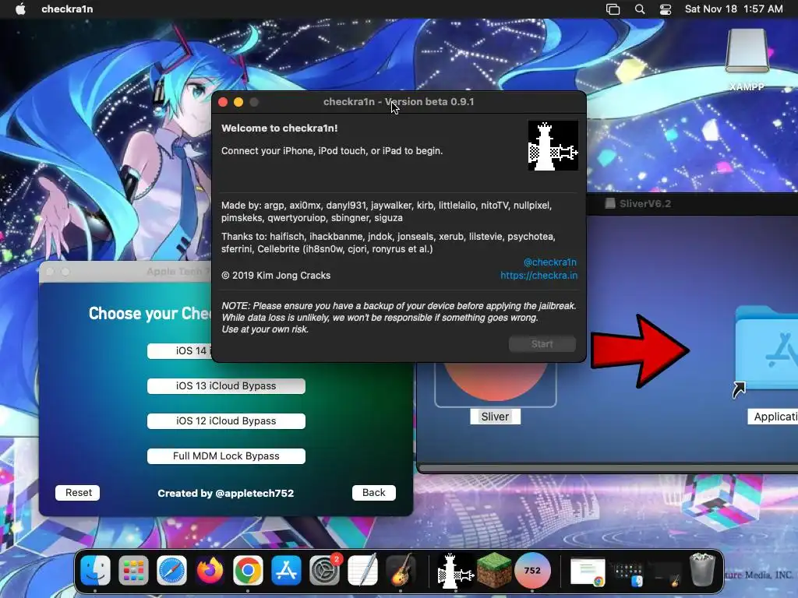The height and width of the screenshot is (598, 798).
Task: Click the SliverV6.2 window title
Action: tap(644, 204)
